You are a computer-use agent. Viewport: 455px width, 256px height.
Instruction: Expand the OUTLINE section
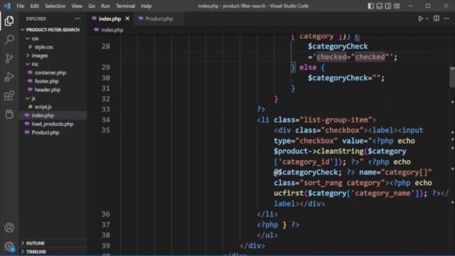53,243
